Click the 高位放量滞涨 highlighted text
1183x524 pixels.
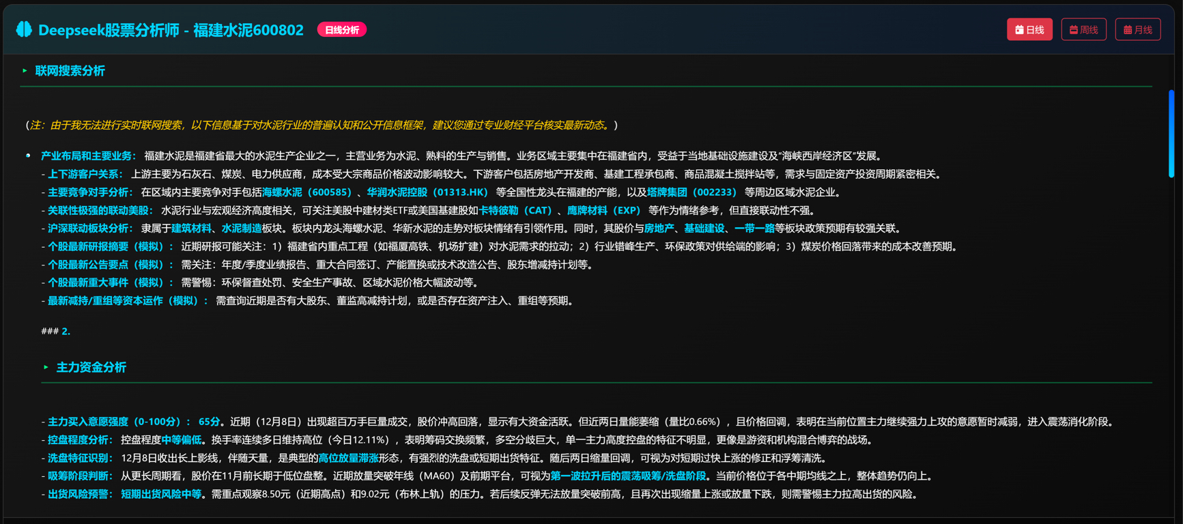coord(348,458)
